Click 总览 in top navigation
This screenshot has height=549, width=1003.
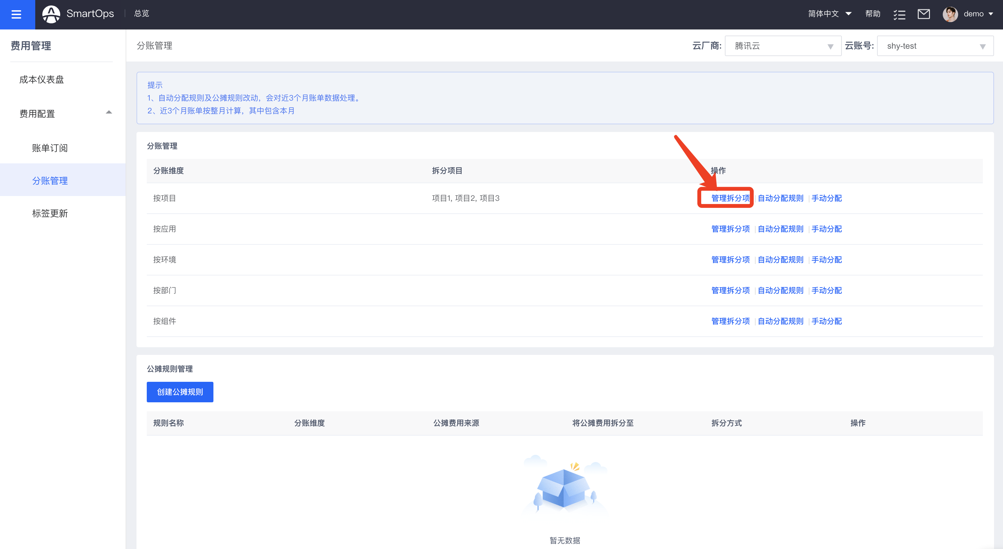tap(141, 14)
